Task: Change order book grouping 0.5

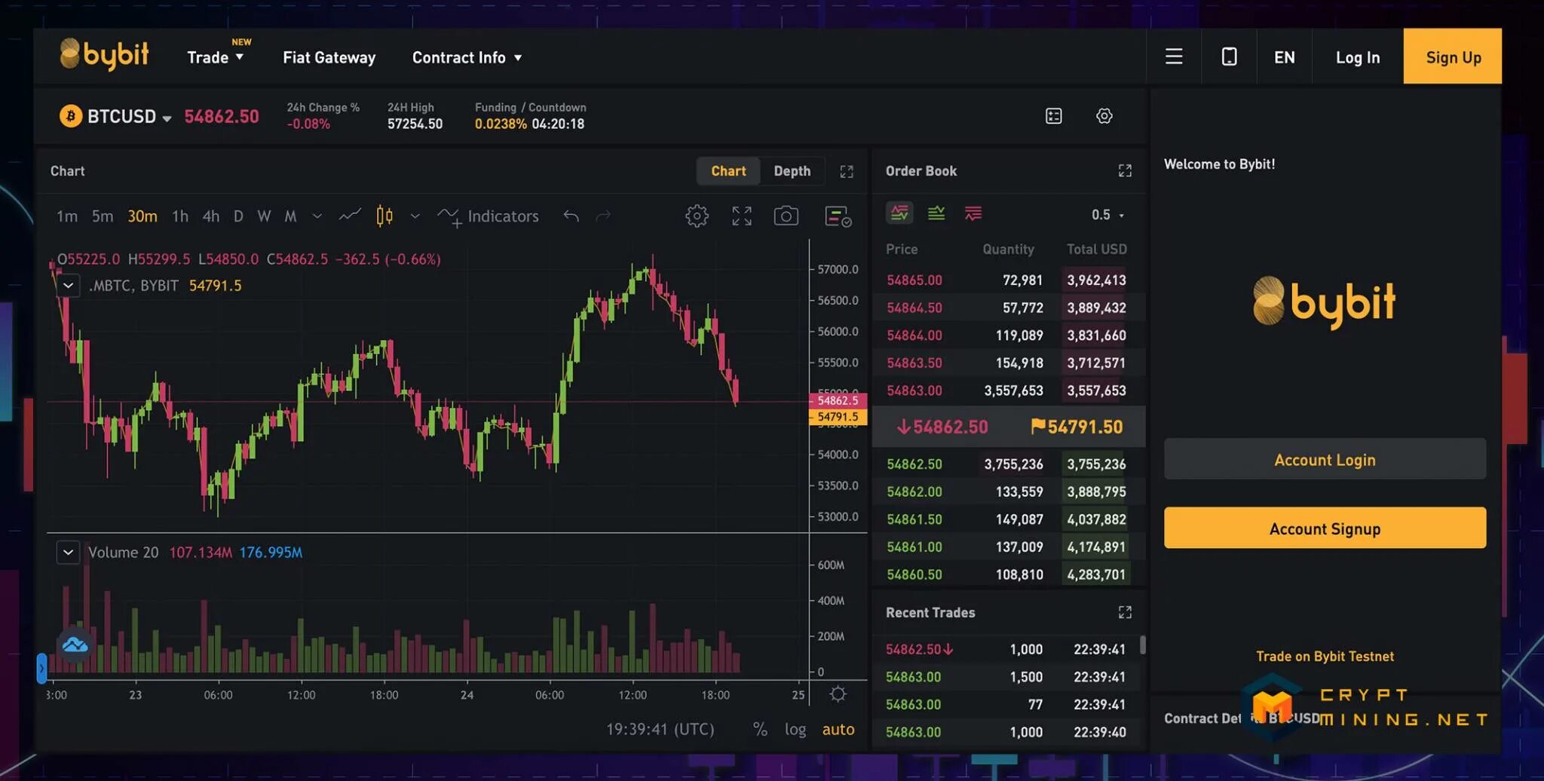Action: point(1107,215)
